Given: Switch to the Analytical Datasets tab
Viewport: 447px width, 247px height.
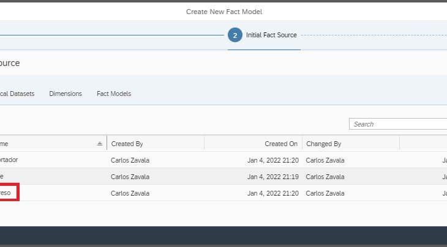Looking at the screenshot, I should click(17, 94).
